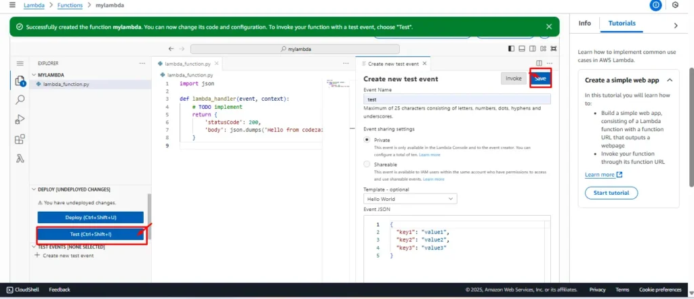
Task: Switch to the Tutorials tab
Action: pyautogui.click(x=622, y=24)
